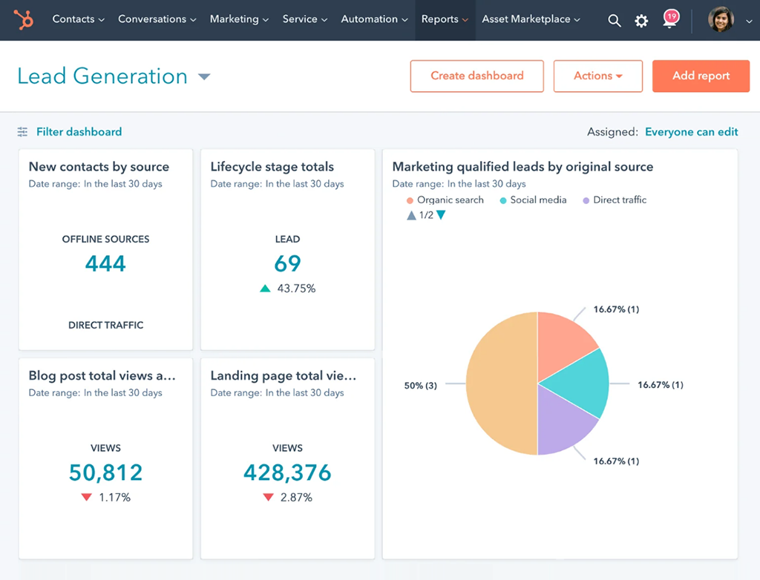Open the Asset Marketplace menu
The width and height of the screenshot is (760, 580).
(531, 19)
